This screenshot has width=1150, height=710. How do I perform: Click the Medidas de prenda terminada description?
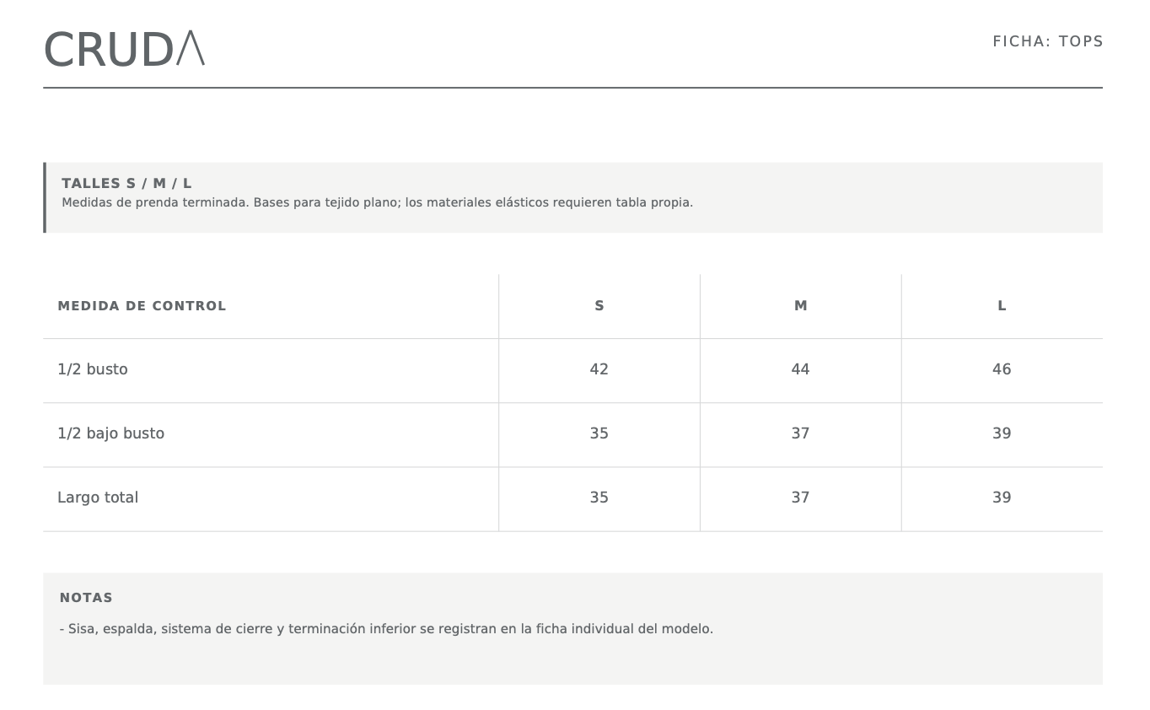tap(377, 202)
